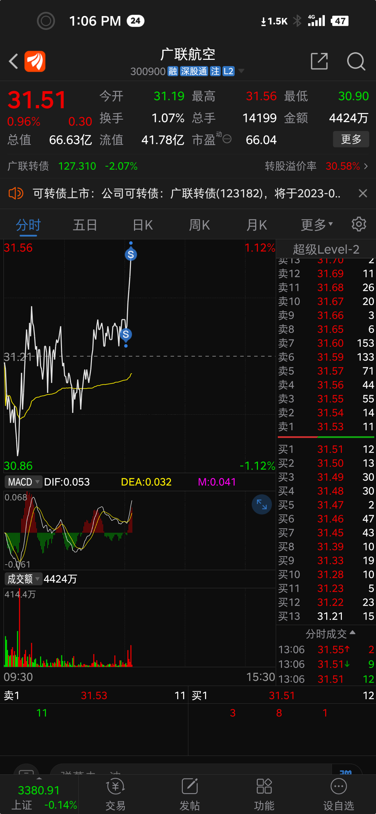This screenshot has height=814, width=376.
Task: Tap the current price 31.51
Action: 37,100
